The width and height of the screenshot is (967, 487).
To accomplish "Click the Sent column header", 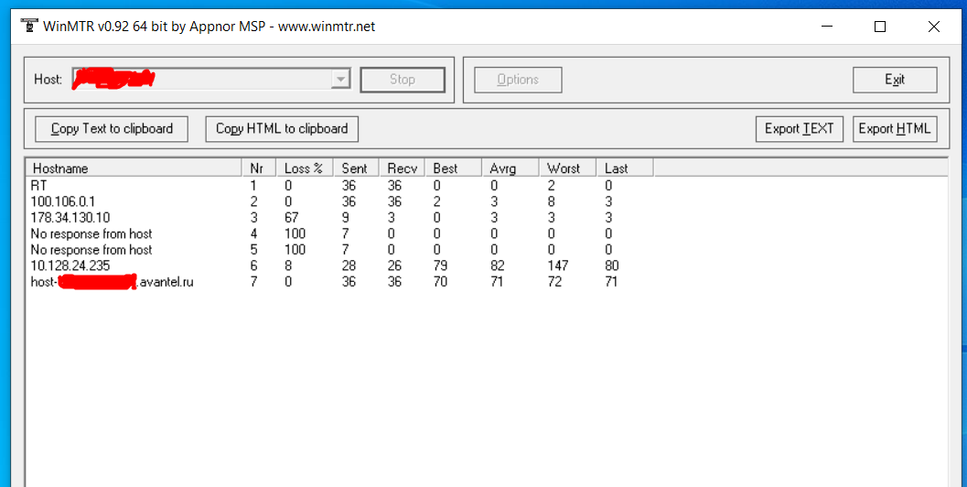I will (x=357, y=168).
